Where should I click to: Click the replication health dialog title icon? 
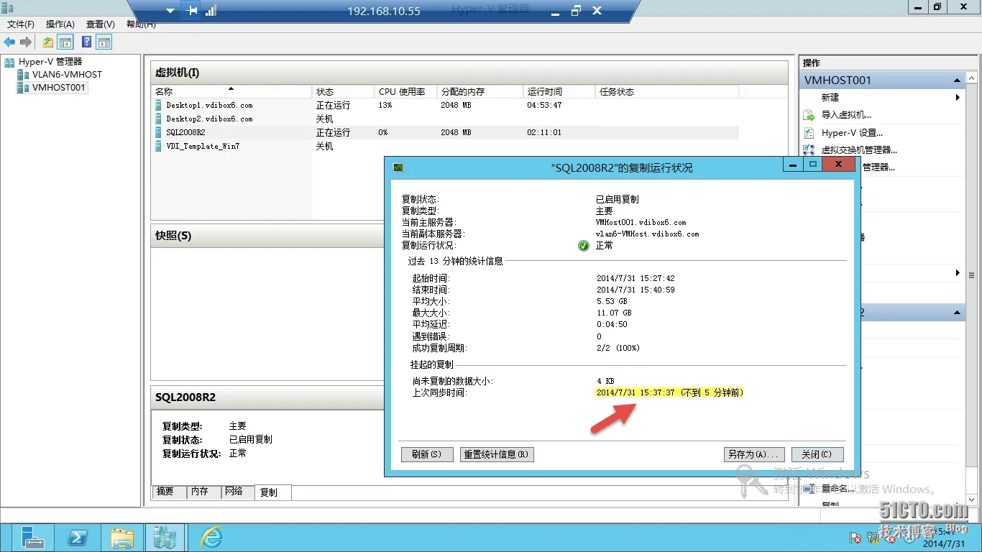coord(398,167)
